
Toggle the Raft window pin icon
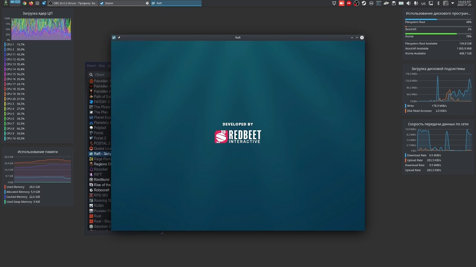[x=119, y=37]
